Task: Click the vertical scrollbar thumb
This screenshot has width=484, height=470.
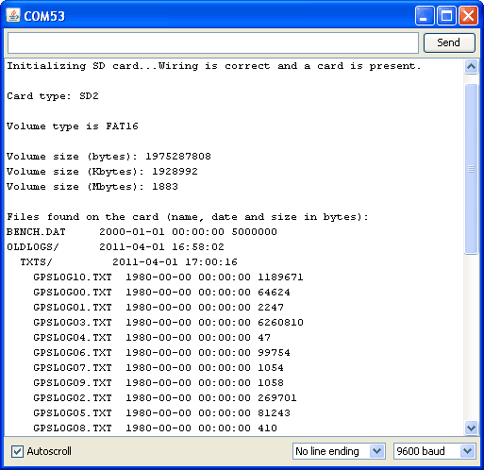Action: pyautogui.click(x=471, y=169)
